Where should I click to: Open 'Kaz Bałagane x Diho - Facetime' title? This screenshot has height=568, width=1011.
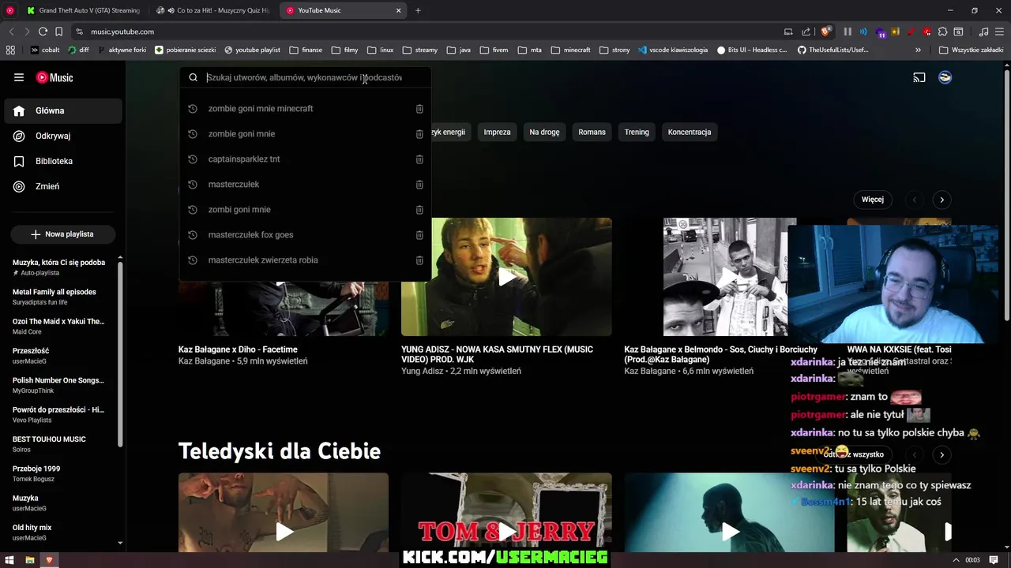(238, 349)
